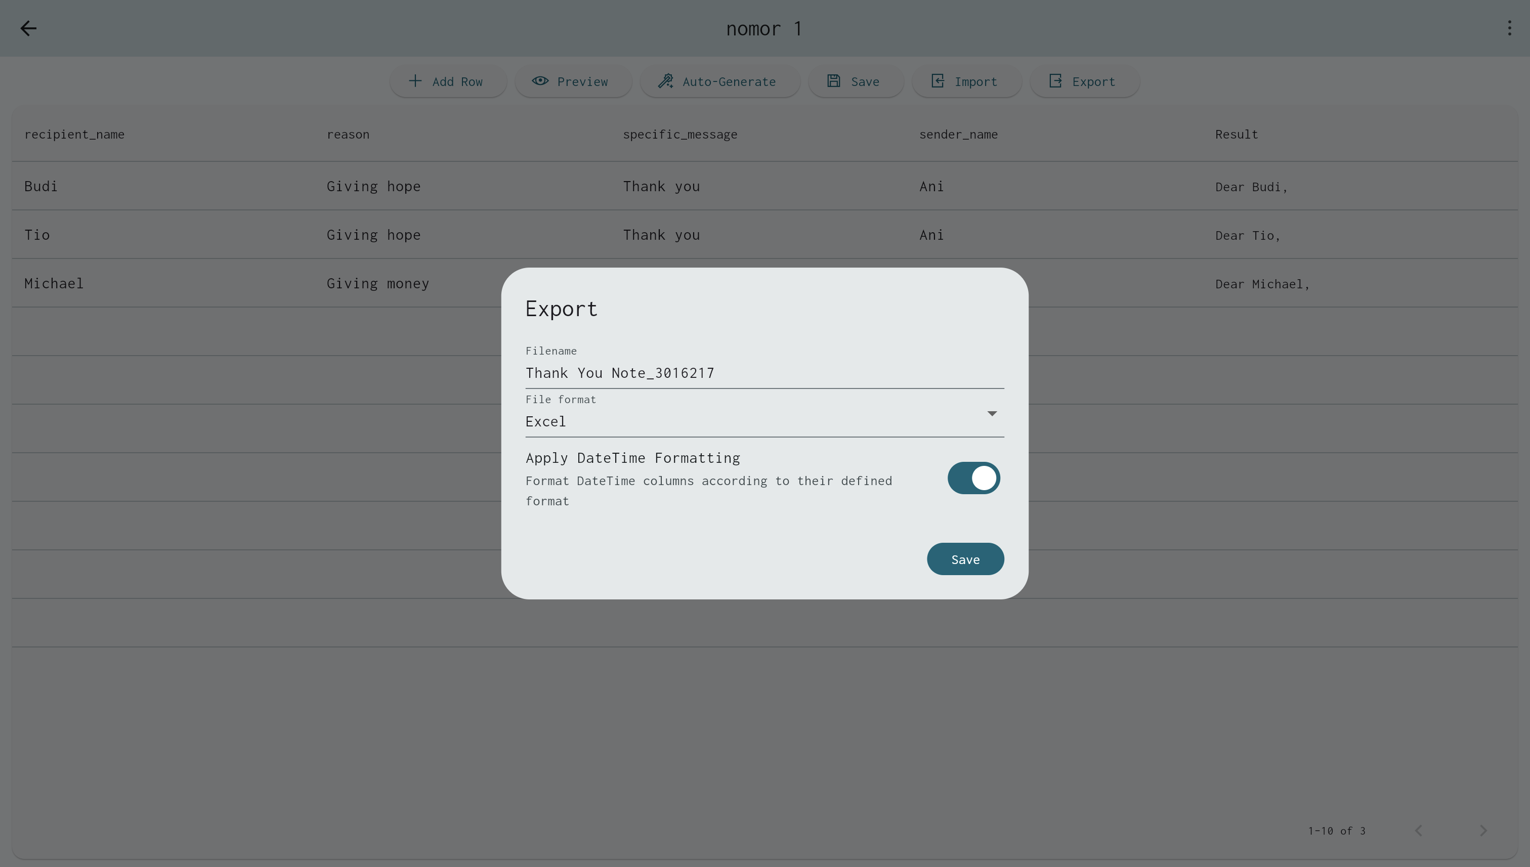
Task: Click the 1-10 of 3 pagination label
Action: pos(1336,831)
